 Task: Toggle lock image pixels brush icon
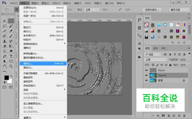click(x=157, y=65)
